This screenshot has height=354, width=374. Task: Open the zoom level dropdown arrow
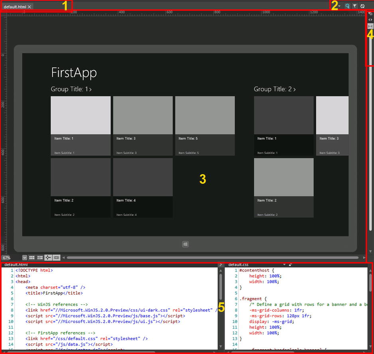[x=25, y=258]
